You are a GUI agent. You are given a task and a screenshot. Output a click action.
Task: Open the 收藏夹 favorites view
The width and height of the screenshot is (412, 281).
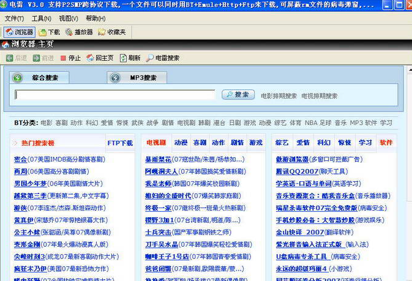coord(112,32)
